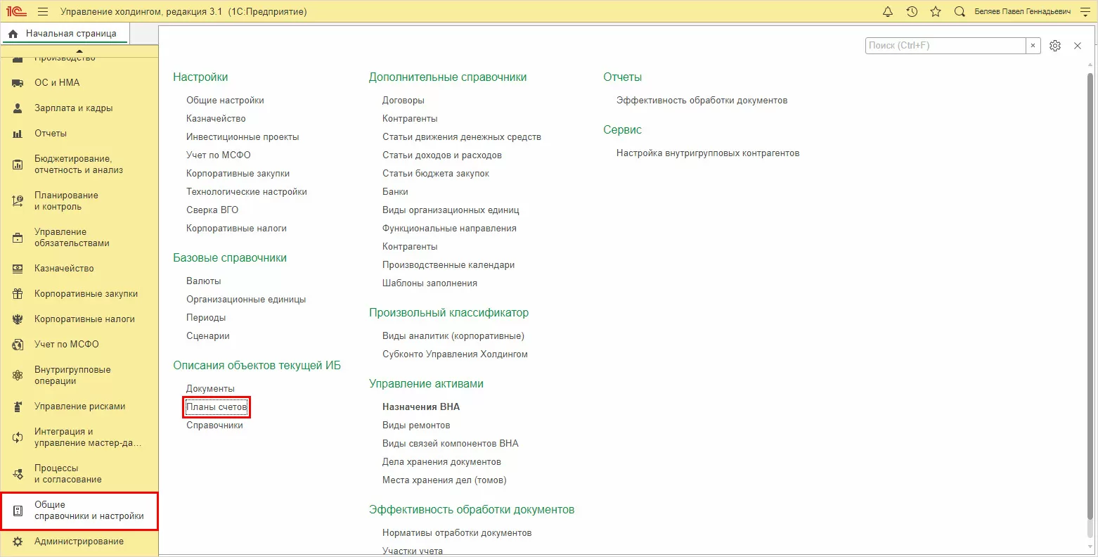Screen dimensions: 1098x557
Task: Open the Технологические настройки link
Action: click(x=246, y=192)
